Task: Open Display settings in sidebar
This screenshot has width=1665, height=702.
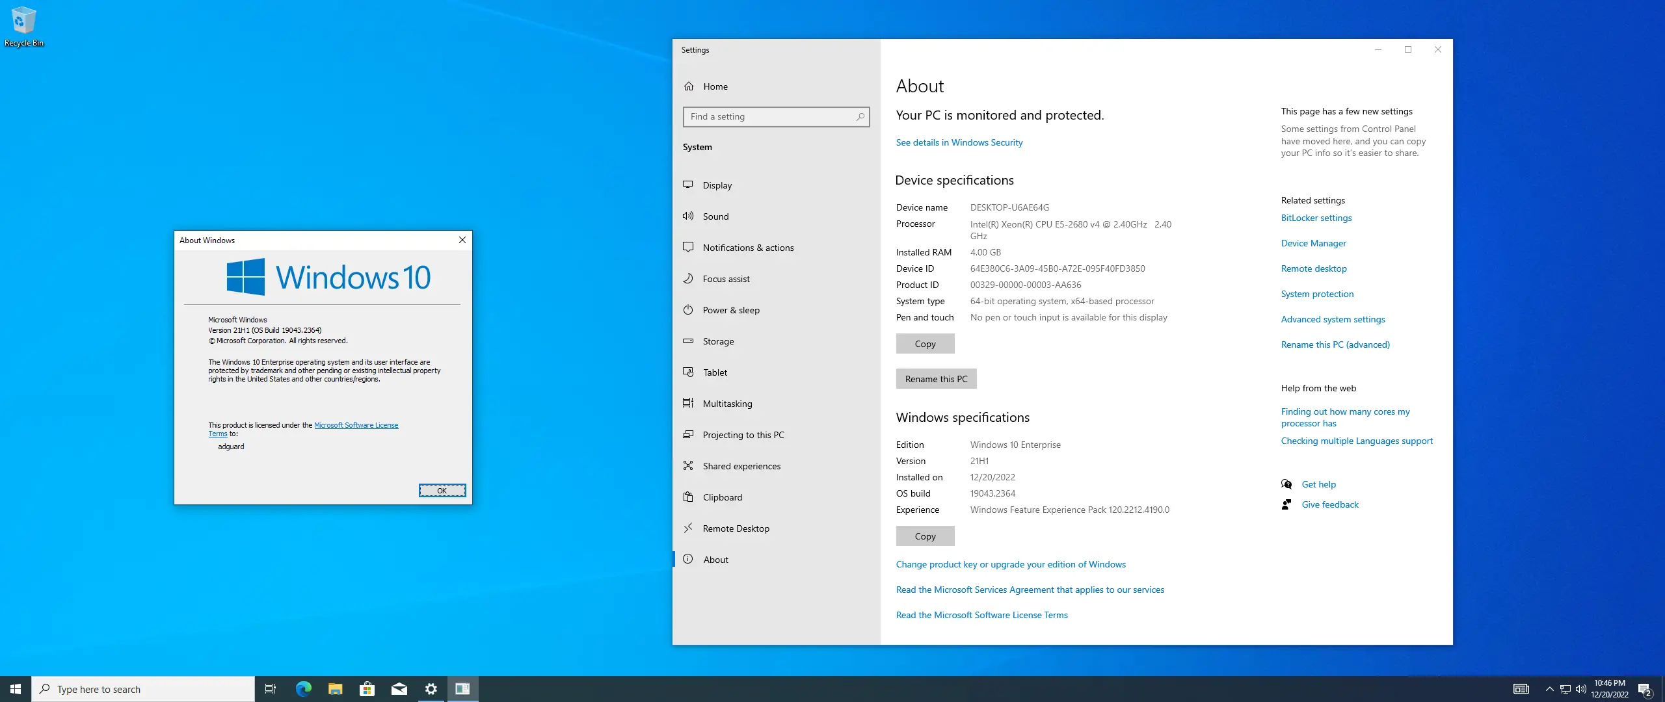Action: point(717,185)
